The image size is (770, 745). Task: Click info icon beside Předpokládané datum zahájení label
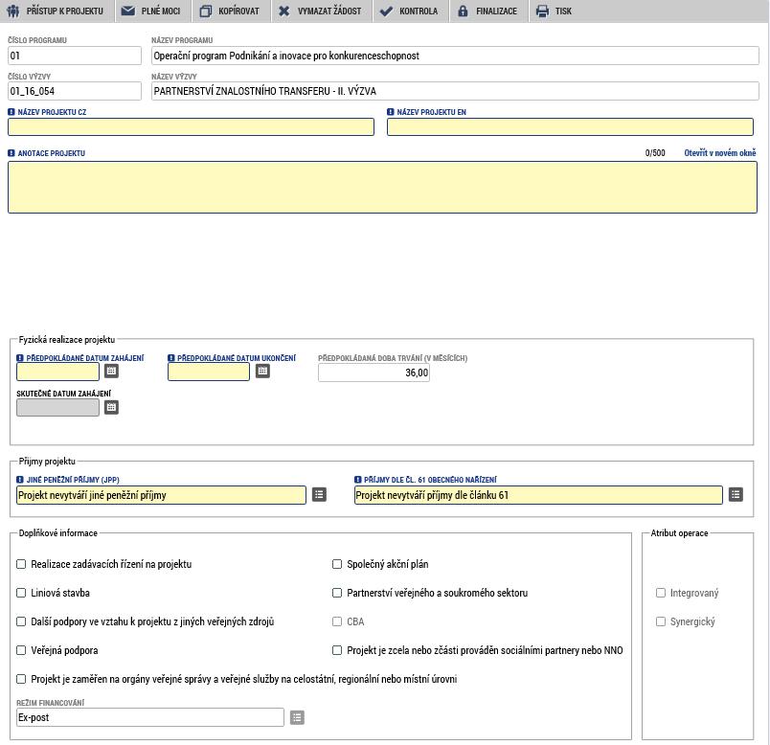(x=20, y=358)
